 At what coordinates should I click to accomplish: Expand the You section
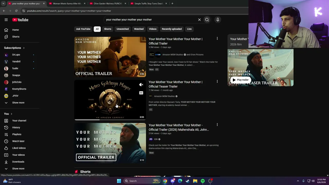coord(8,114)
